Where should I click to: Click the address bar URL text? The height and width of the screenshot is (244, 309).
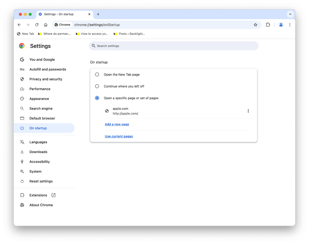97,25
